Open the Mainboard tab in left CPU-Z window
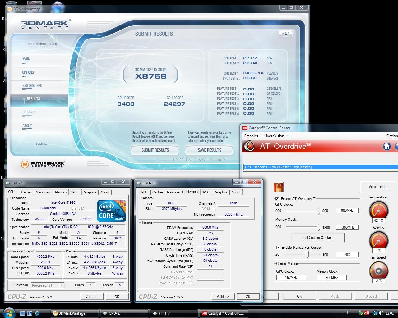 tap(44, 192)
